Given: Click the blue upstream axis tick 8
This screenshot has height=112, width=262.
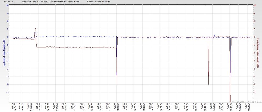Looking at the screenshot, I should click(x=8, y=21).
